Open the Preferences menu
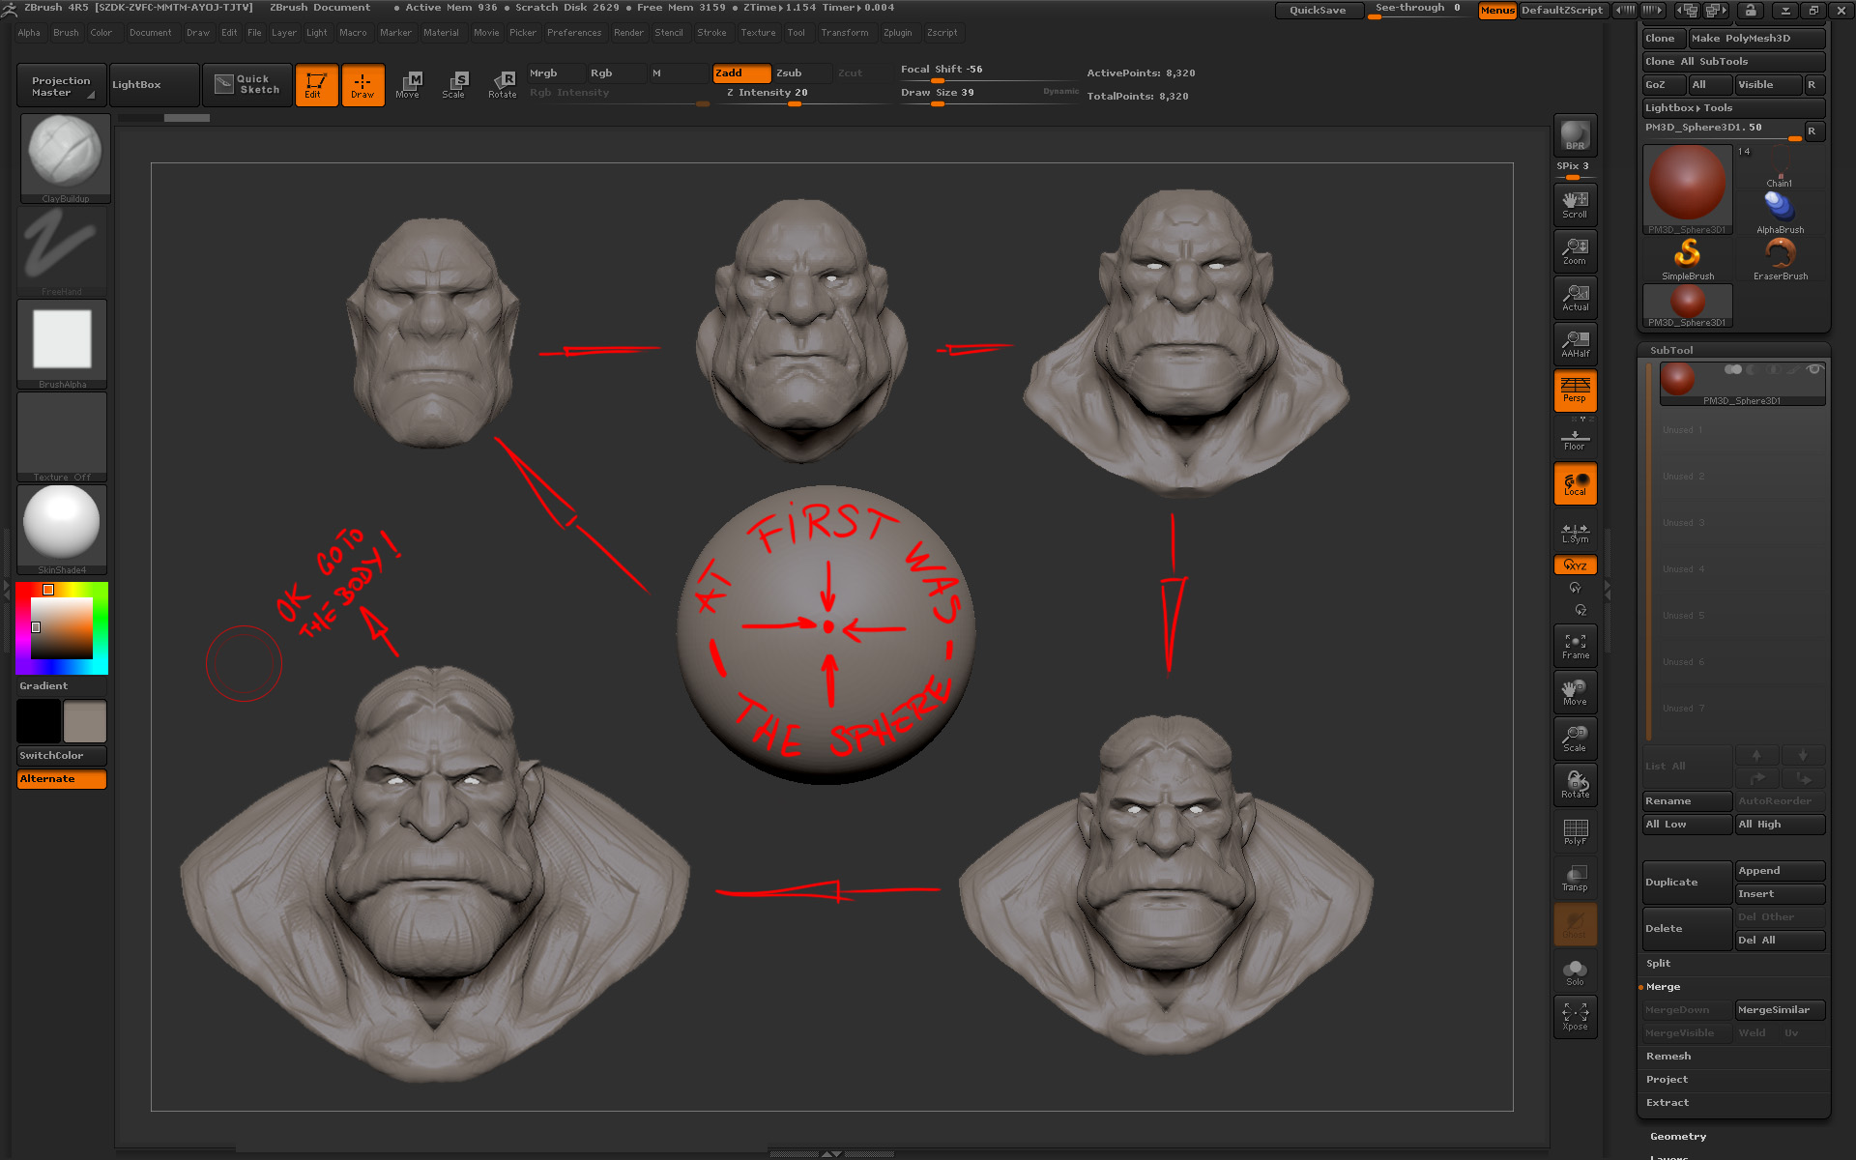The width and height of the screenshot is (1856, 1160). point(574,33)
